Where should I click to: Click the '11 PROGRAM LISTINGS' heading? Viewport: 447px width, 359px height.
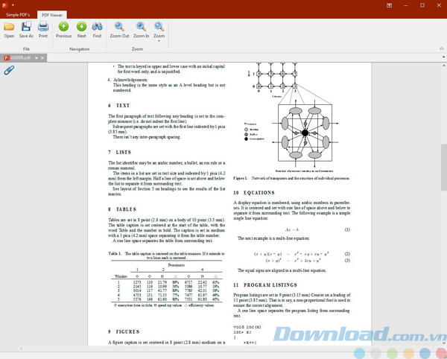pos(265,285)
